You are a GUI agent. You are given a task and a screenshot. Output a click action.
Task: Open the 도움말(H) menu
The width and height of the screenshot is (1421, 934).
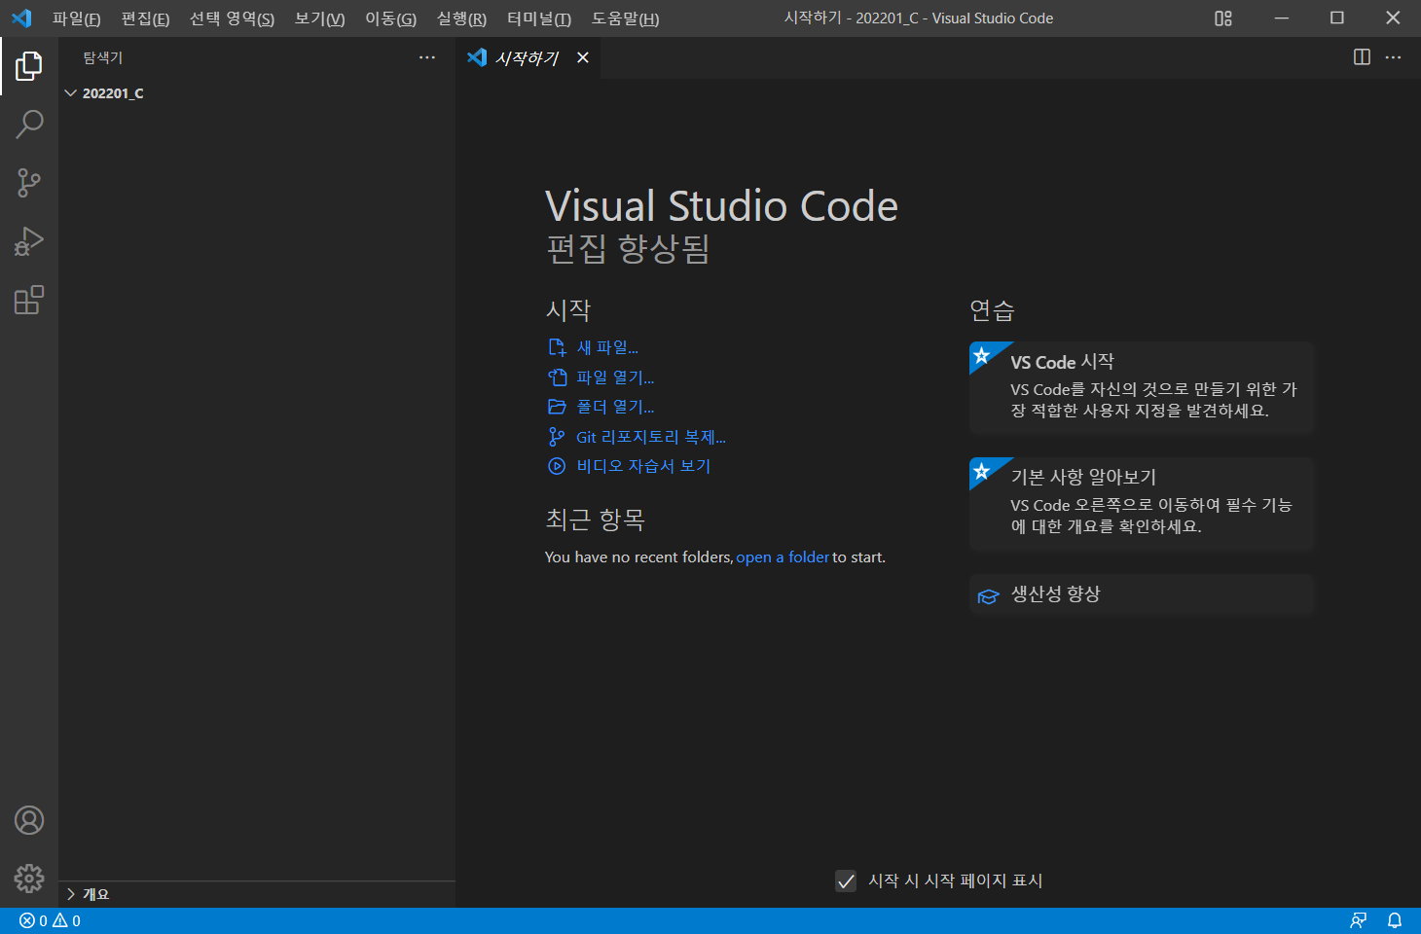(x=626, y=18)
